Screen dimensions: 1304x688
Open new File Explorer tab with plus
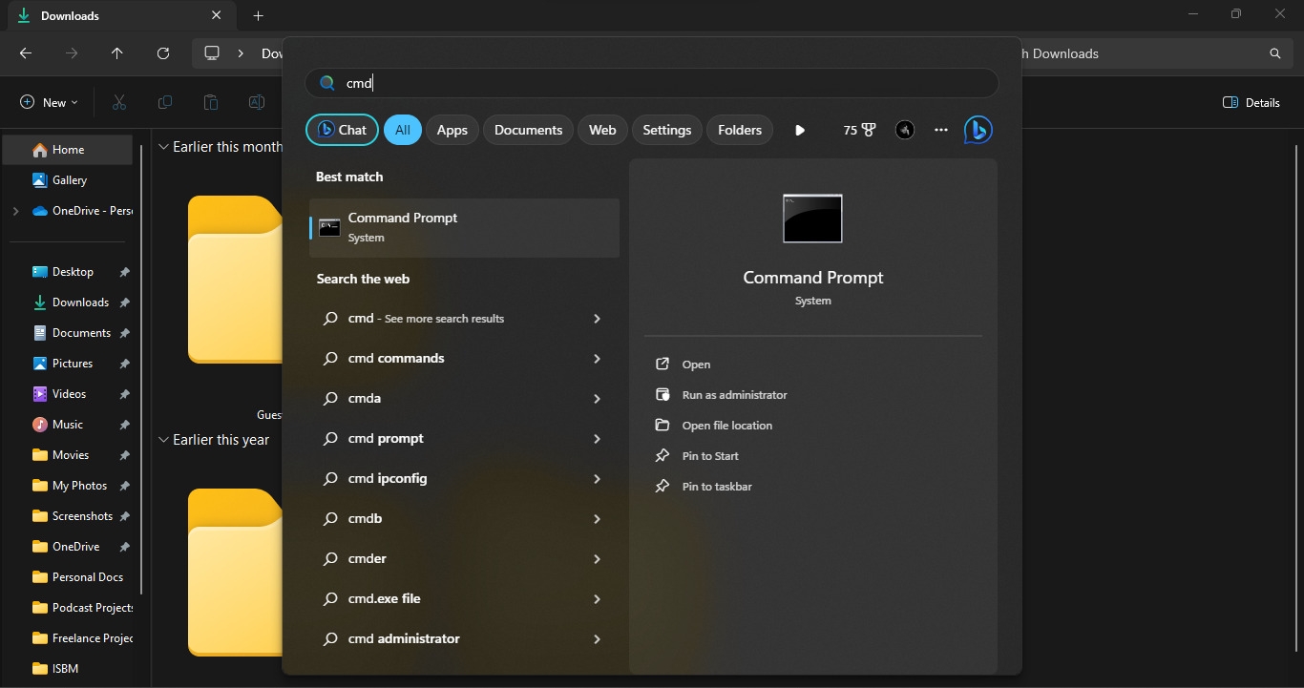[259, 16]
